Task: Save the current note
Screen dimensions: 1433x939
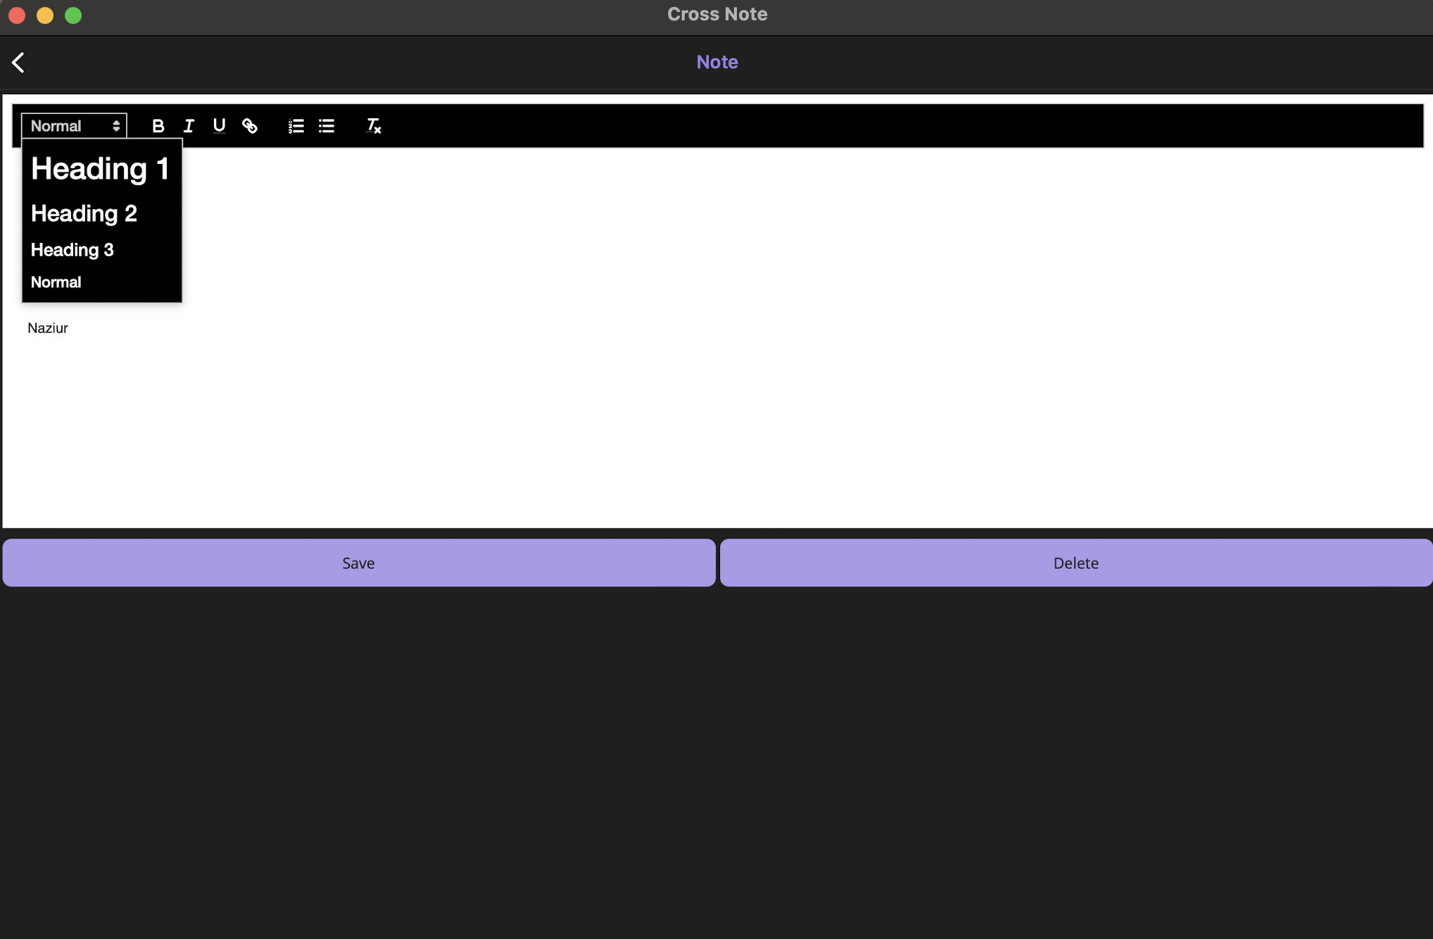Action: coord(358,562)
